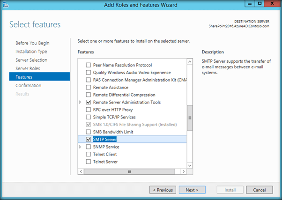Close the wizard with the red X

coord(270,5)
